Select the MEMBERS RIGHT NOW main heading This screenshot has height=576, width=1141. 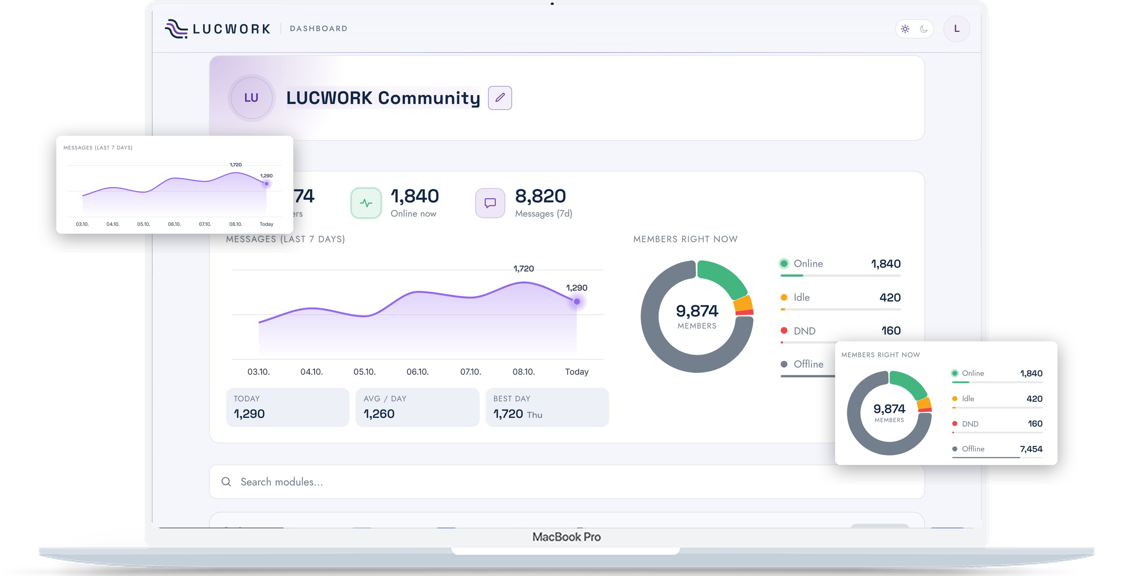click(685, 239)
